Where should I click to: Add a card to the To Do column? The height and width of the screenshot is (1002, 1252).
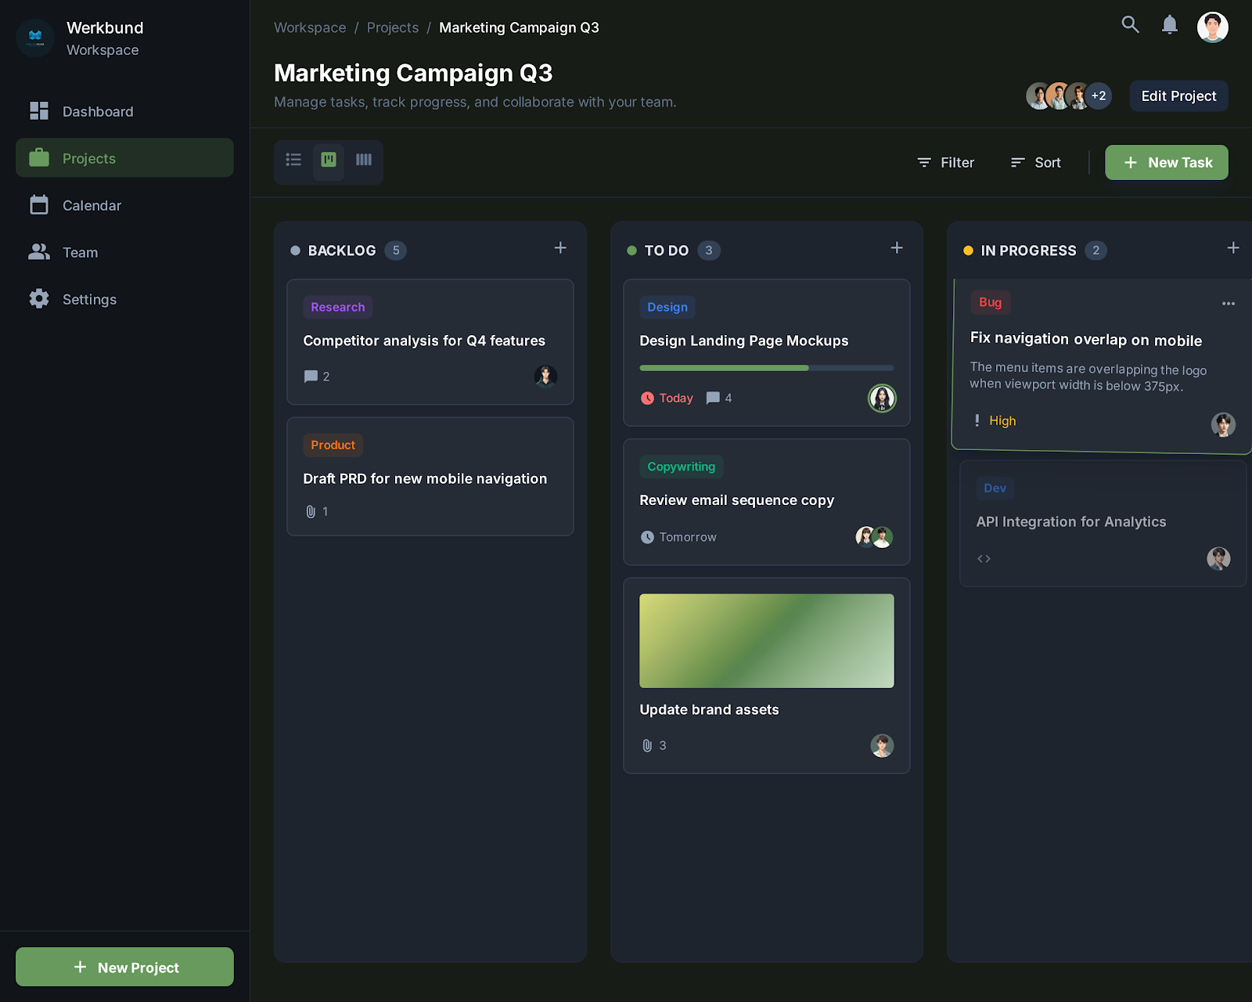pos(896,248)
